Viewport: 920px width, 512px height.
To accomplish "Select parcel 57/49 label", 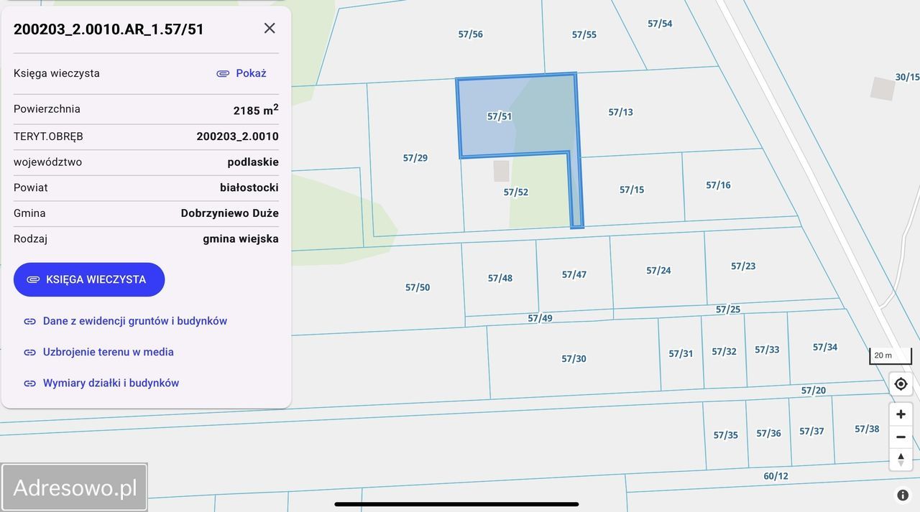I will [540, 318].
